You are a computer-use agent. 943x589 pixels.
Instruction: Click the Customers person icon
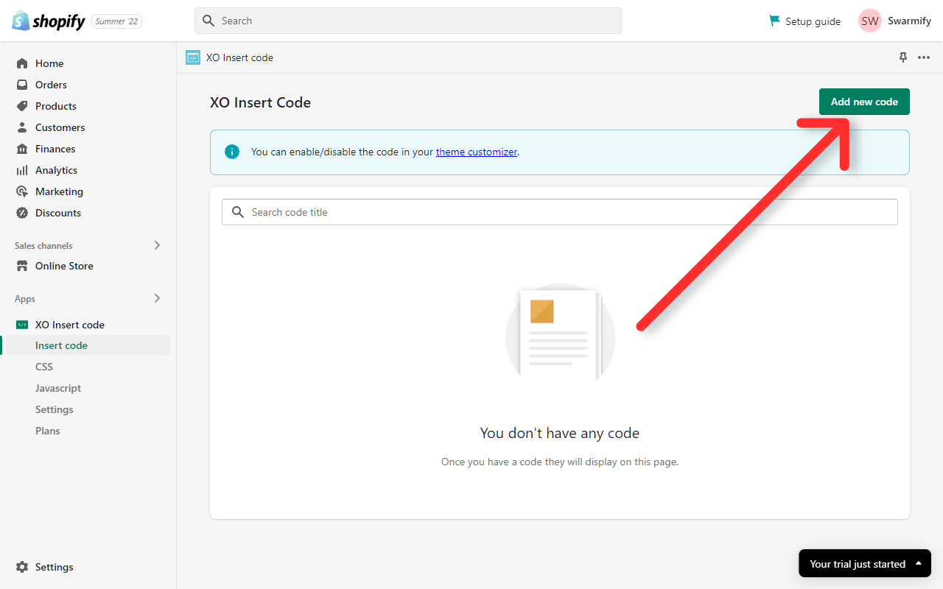(22, 127)
